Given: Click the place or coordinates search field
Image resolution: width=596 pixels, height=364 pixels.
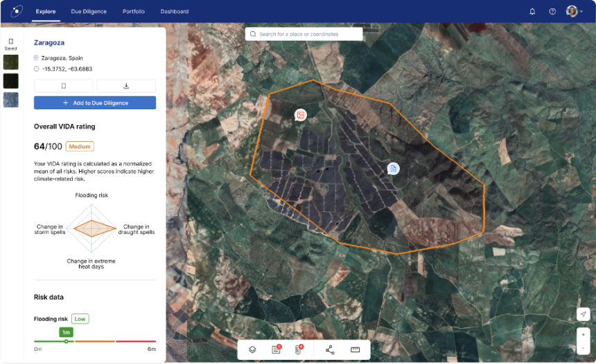Looking at the screenshot, I should [x=304, y=34].
